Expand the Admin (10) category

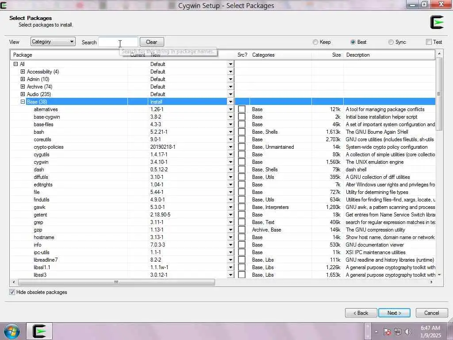pos(23,79)
